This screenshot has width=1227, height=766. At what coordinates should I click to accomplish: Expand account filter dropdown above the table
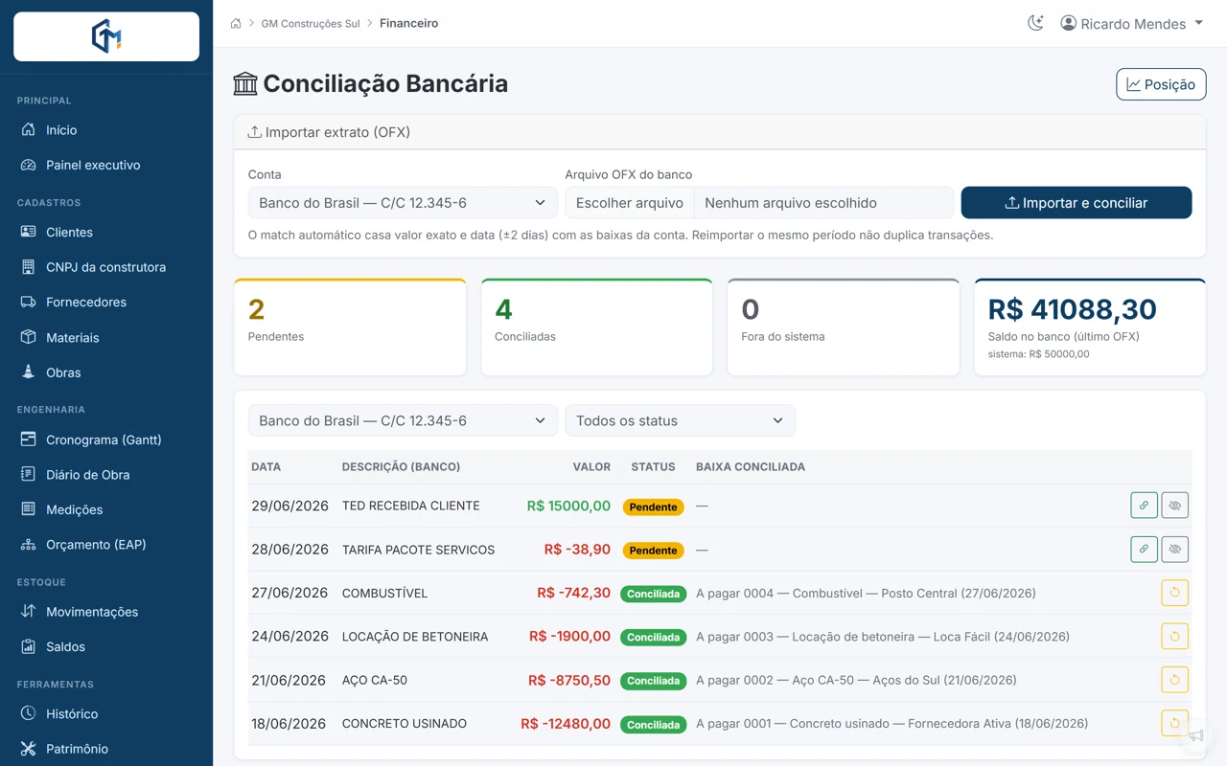[x=403, y=420]
